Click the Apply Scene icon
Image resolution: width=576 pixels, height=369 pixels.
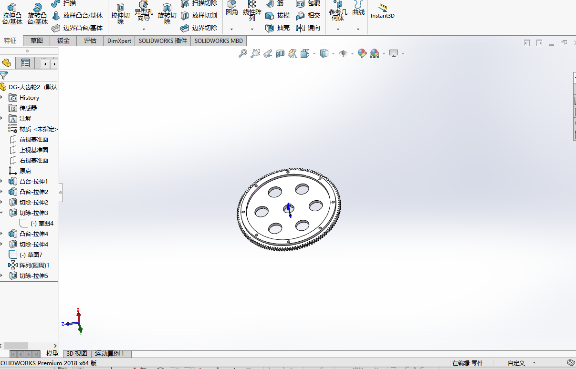375,53
